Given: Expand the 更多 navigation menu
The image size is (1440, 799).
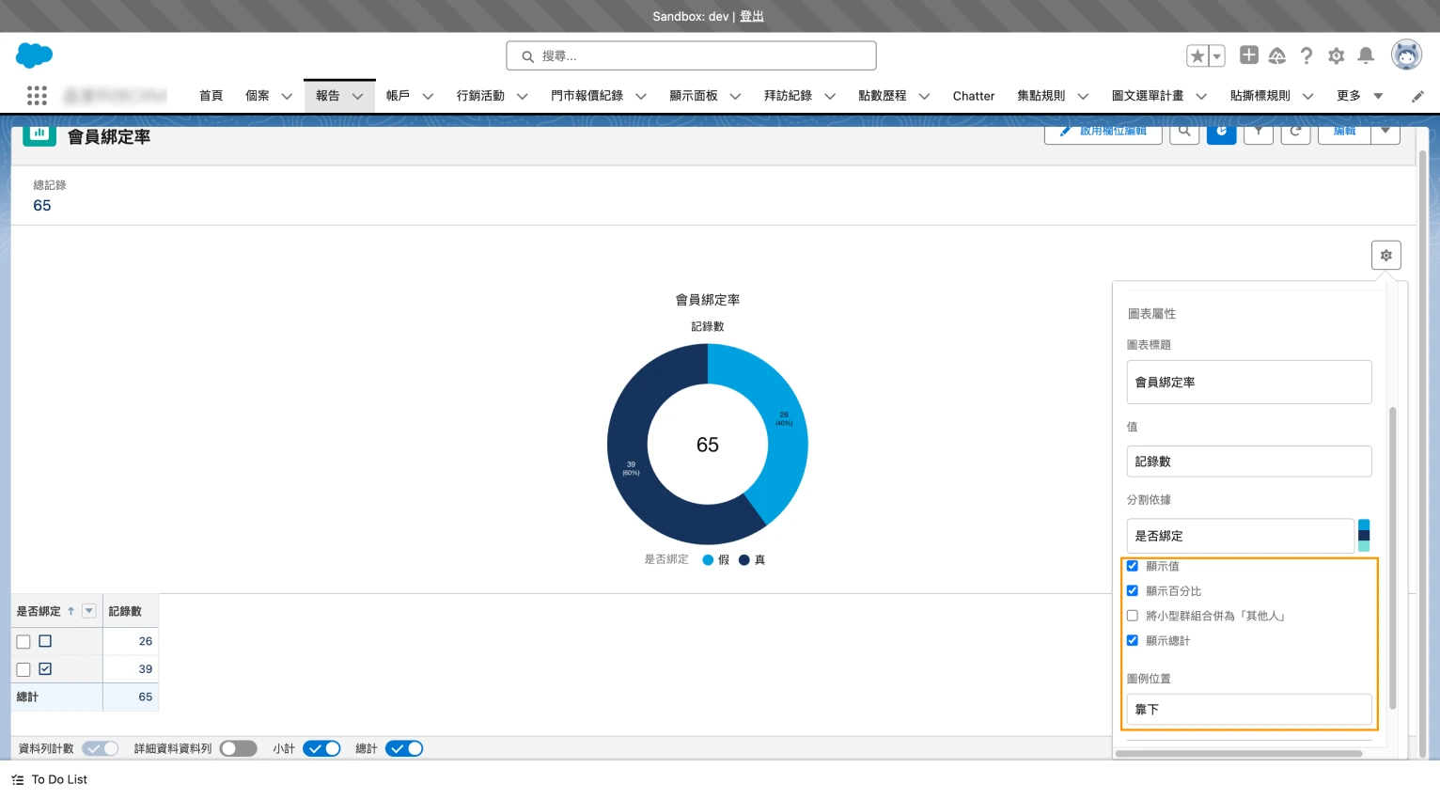Looking at the screenshot, I should 1359,96.
